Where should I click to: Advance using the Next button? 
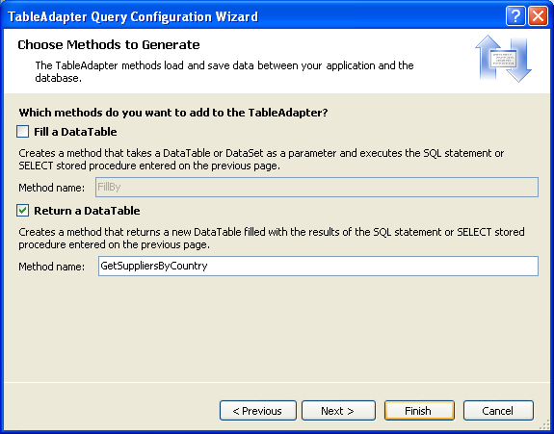tap(338, 411)
